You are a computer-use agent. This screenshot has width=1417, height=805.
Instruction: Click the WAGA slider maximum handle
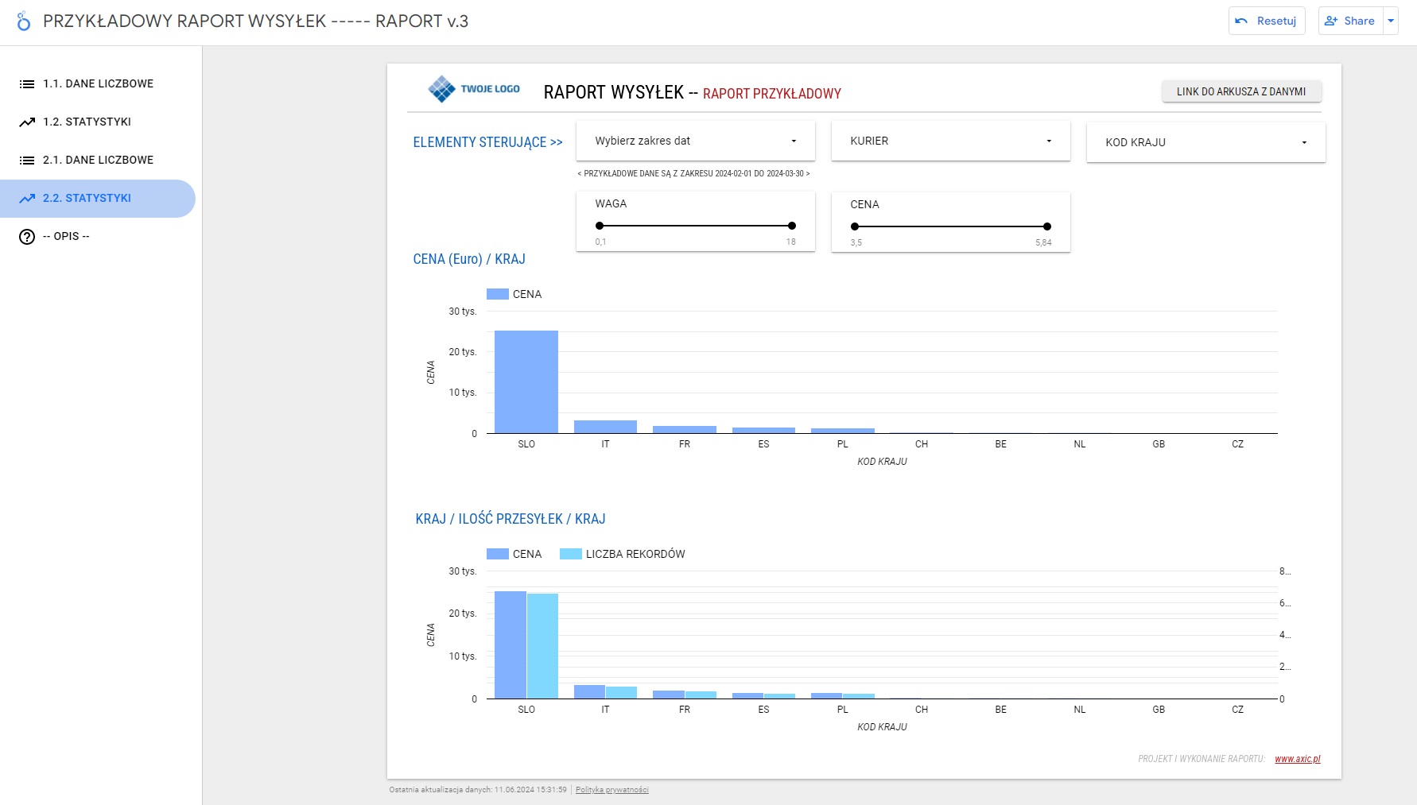click(792, 226)
